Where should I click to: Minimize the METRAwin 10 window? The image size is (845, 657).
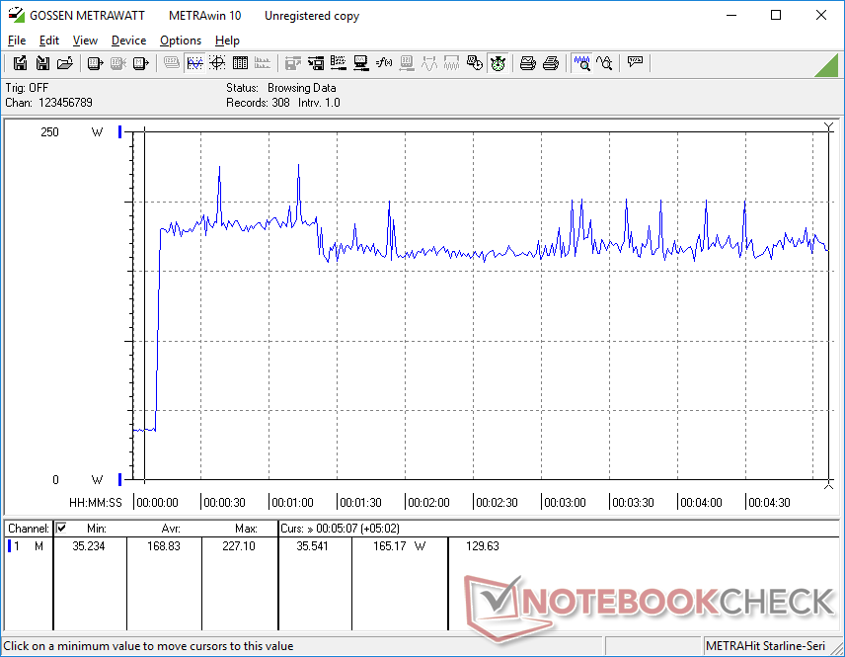[x=731, y=15]
